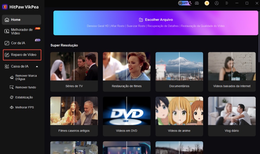The width and height of the screenshot is (260, 154).
Task: Click the Home house icon
Action: point(7,20)
